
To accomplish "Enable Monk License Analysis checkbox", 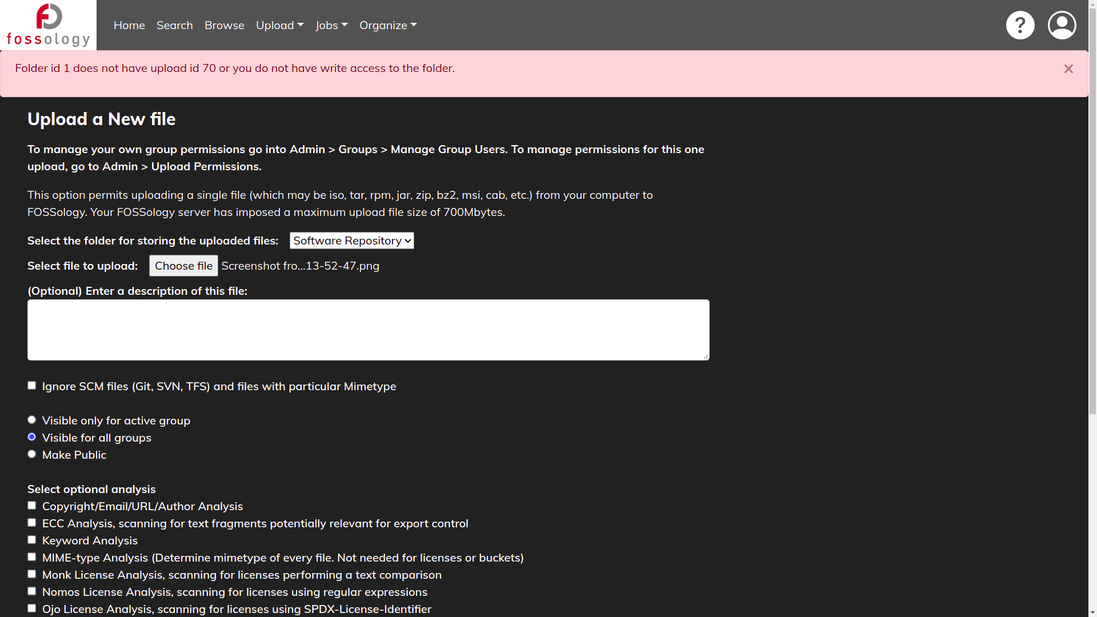I will coord(31,574).
